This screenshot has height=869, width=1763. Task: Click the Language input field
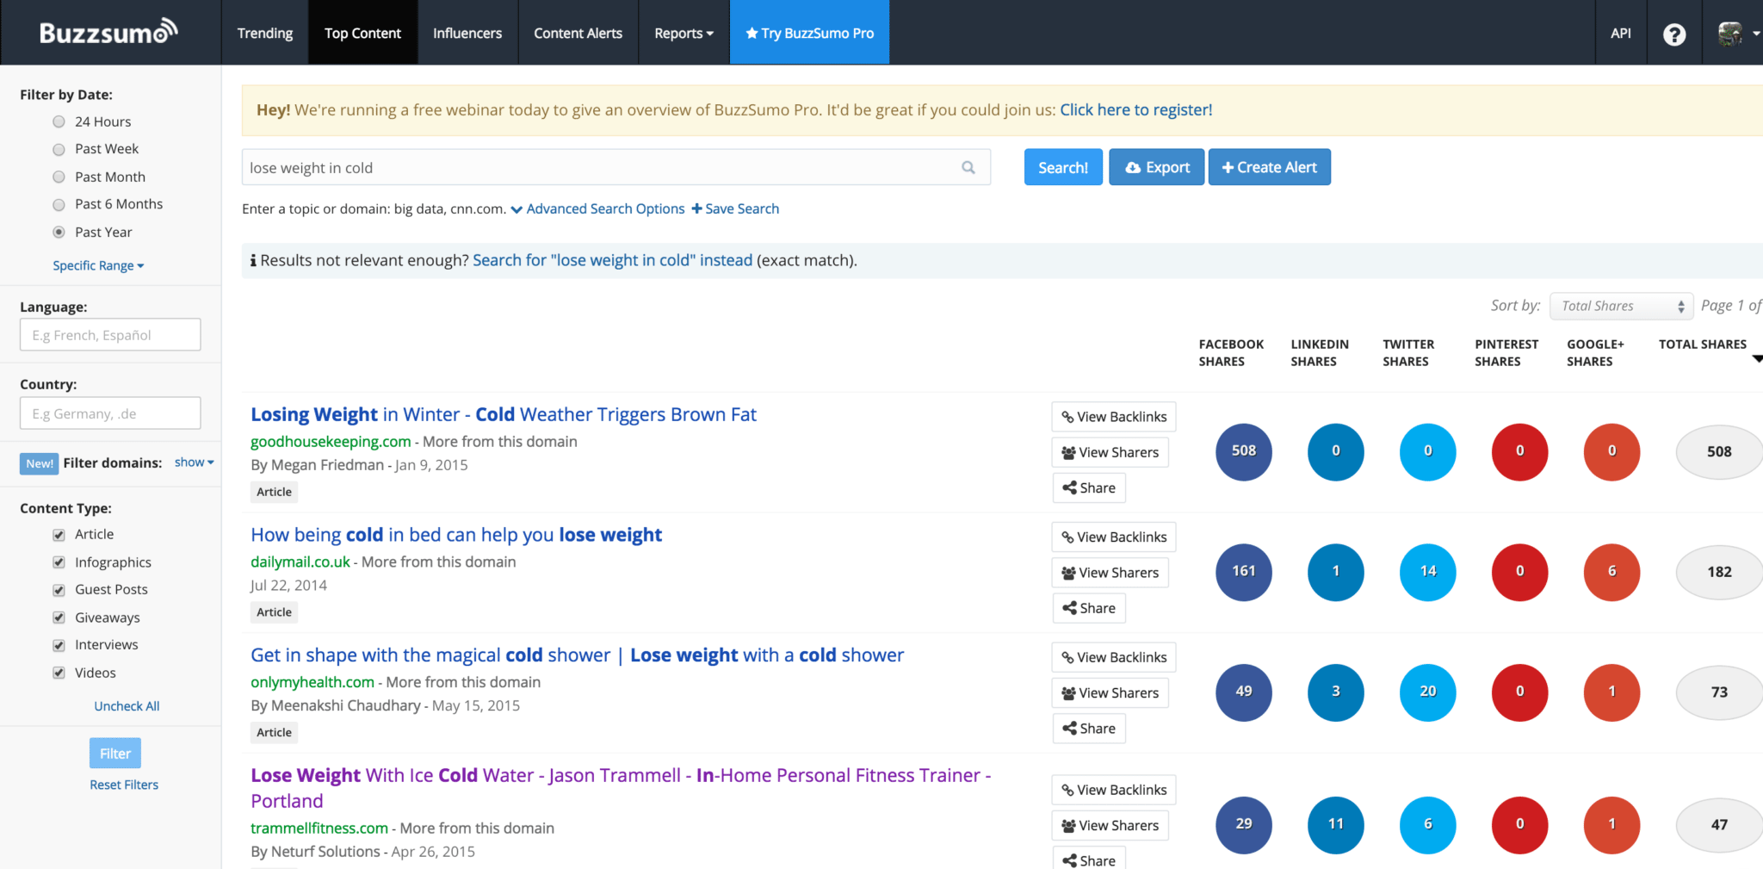[x=110, y=335]
